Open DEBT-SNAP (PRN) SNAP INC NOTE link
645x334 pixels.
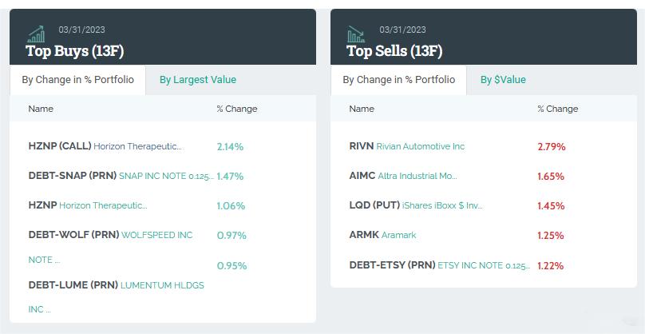[121, 176]
